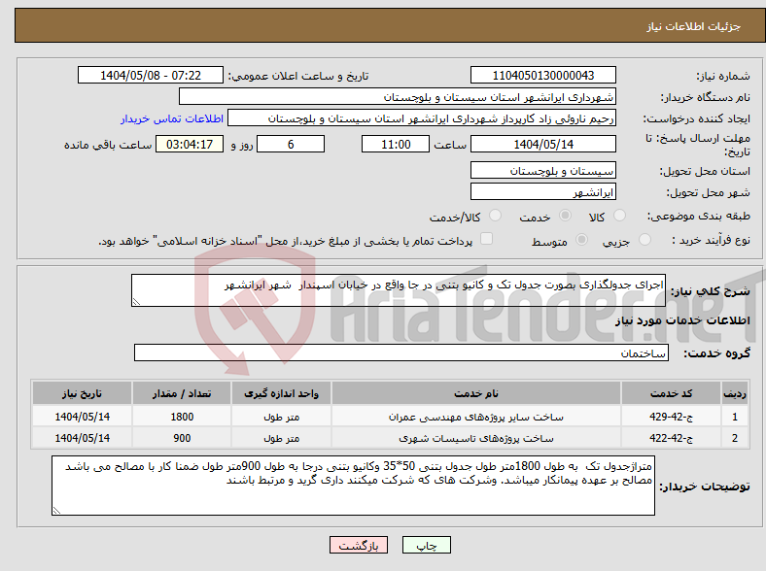Click the service group field ساختمان

coord(401,353)
